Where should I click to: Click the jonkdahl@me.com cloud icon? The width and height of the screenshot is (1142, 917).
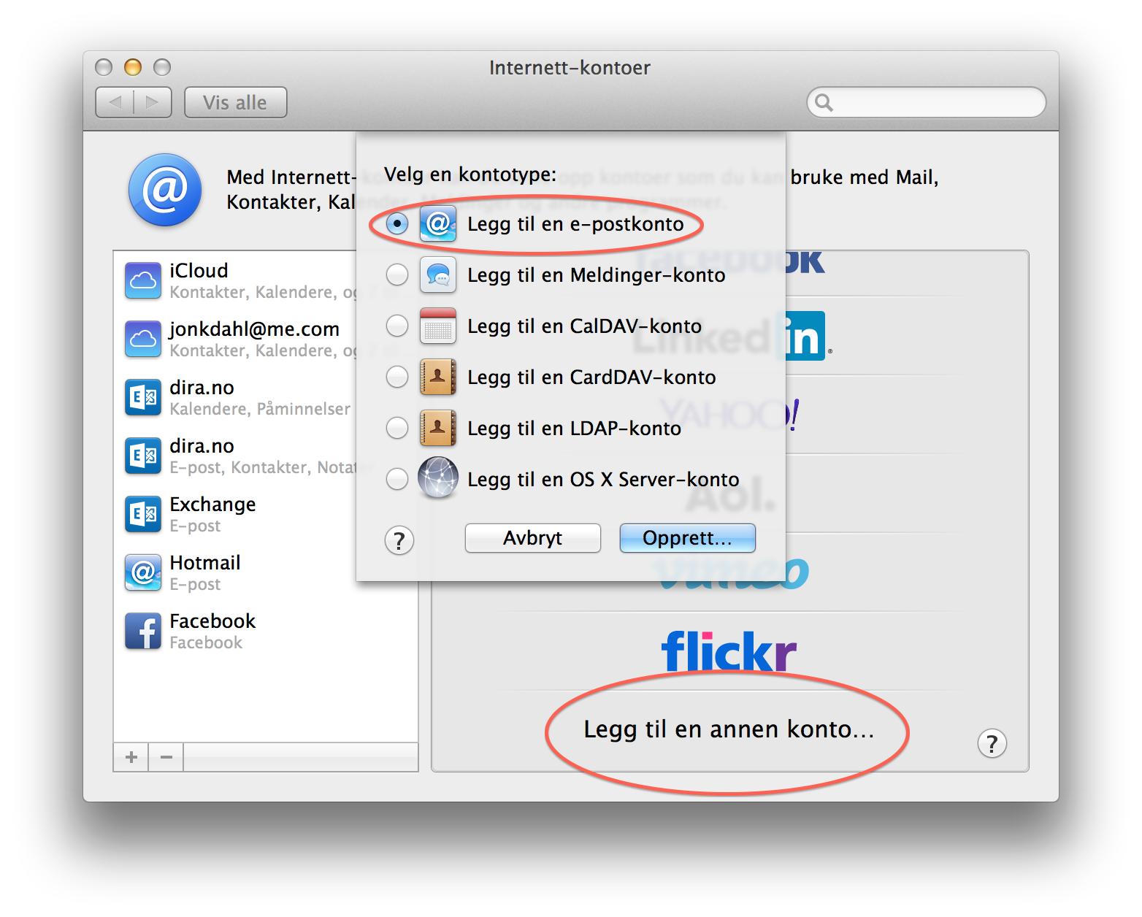pyautogui.click(x=143, y=339)
